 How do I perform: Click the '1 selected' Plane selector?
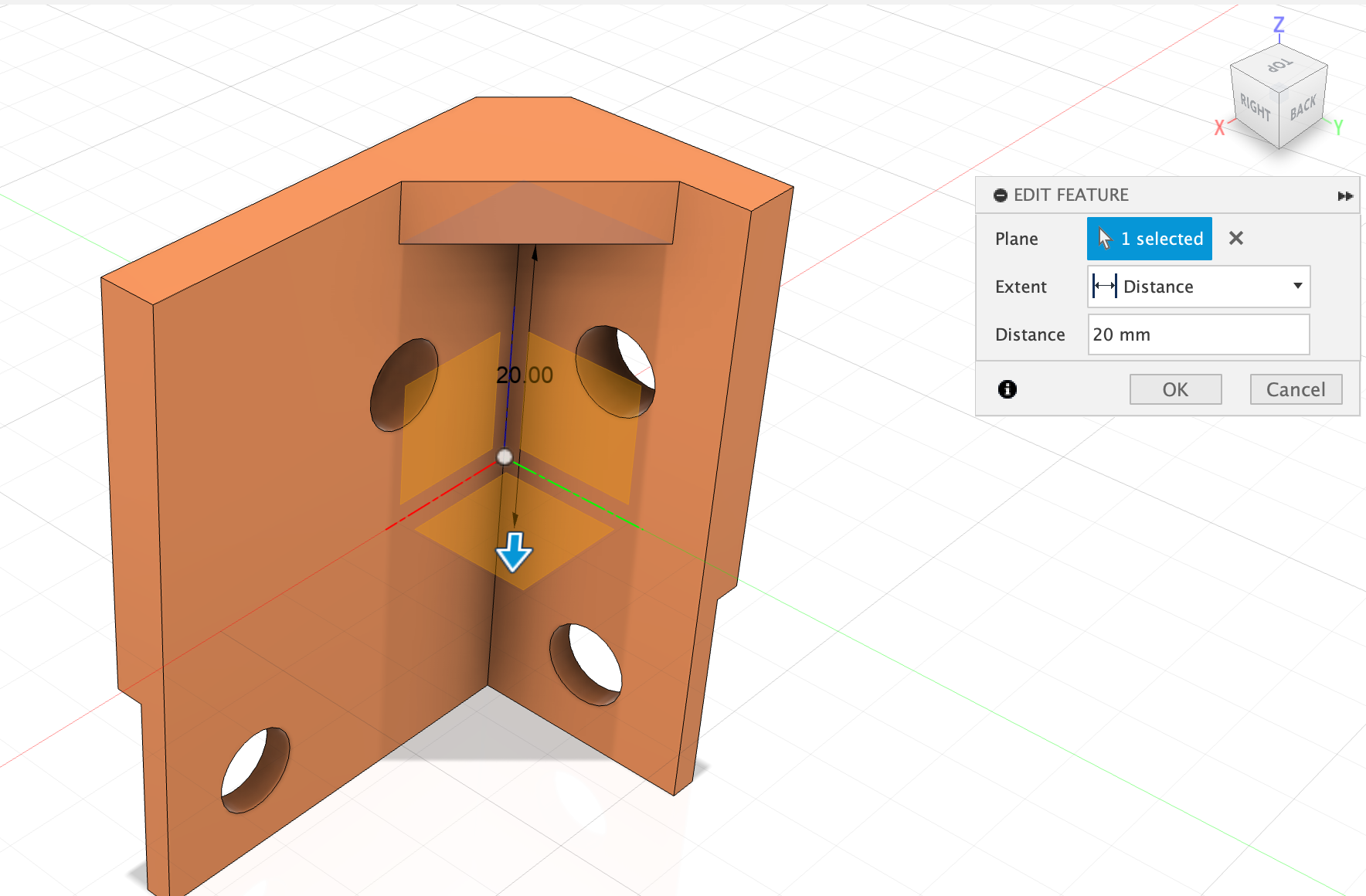pyautogui.click(x=1149, y=239)
